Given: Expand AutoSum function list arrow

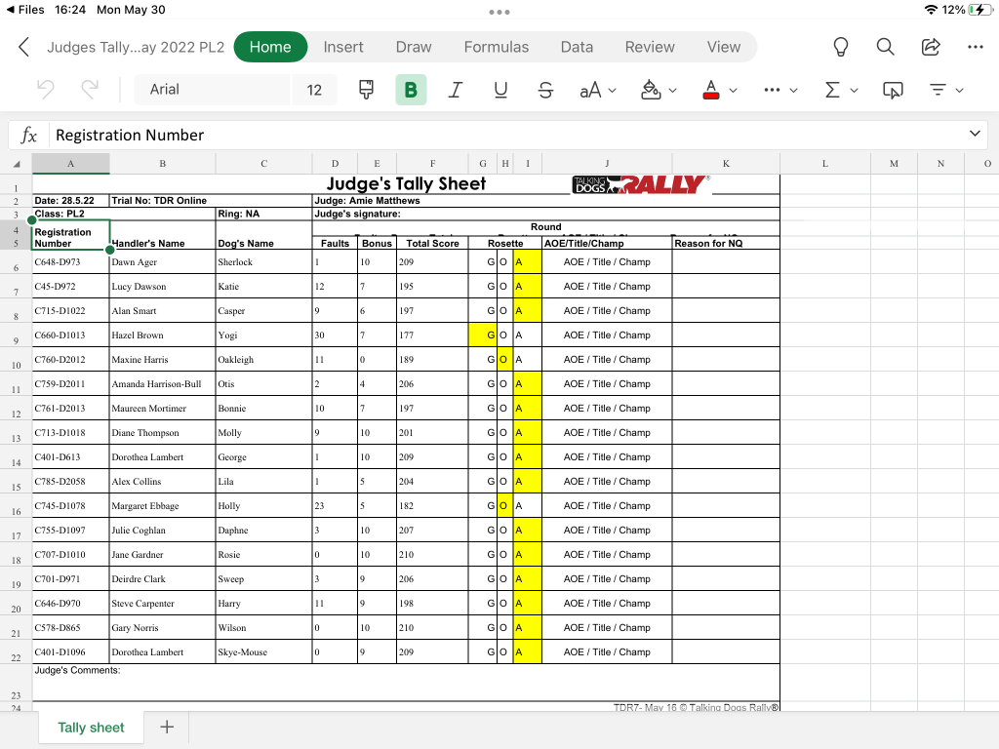Looking at the screenshot, I should pyautogui.click(x=855, y=91).
